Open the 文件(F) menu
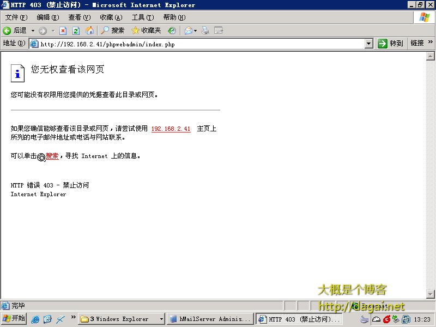The height and width of the screenshot is (327, 436). click(16, 17)
